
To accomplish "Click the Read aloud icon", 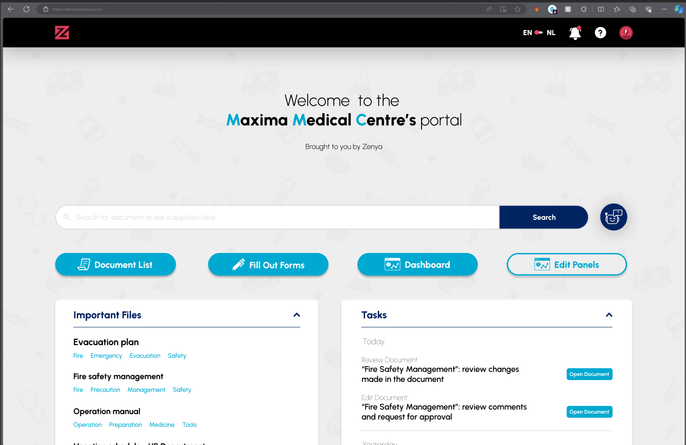I will click(489, 9).
